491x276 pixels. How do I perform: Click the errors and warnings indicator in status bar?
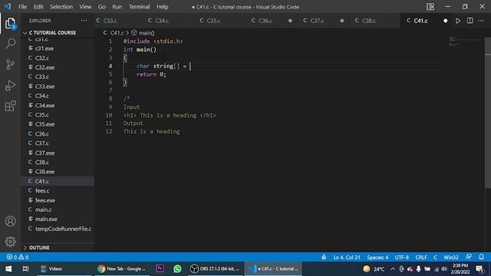18,258
